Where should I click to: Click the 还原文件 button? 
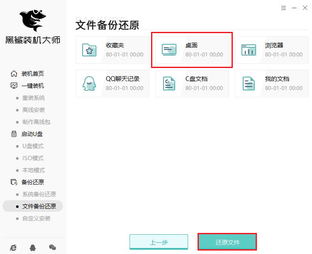tap(227, 242)
